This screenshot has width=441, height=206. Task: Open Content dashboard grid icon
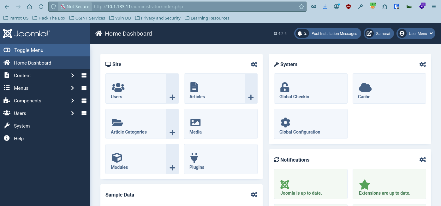point(84,76)
